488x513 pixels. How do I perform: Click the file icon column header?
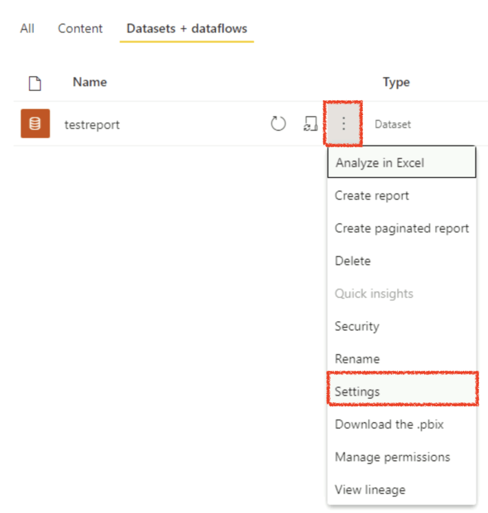click(35, 83)
